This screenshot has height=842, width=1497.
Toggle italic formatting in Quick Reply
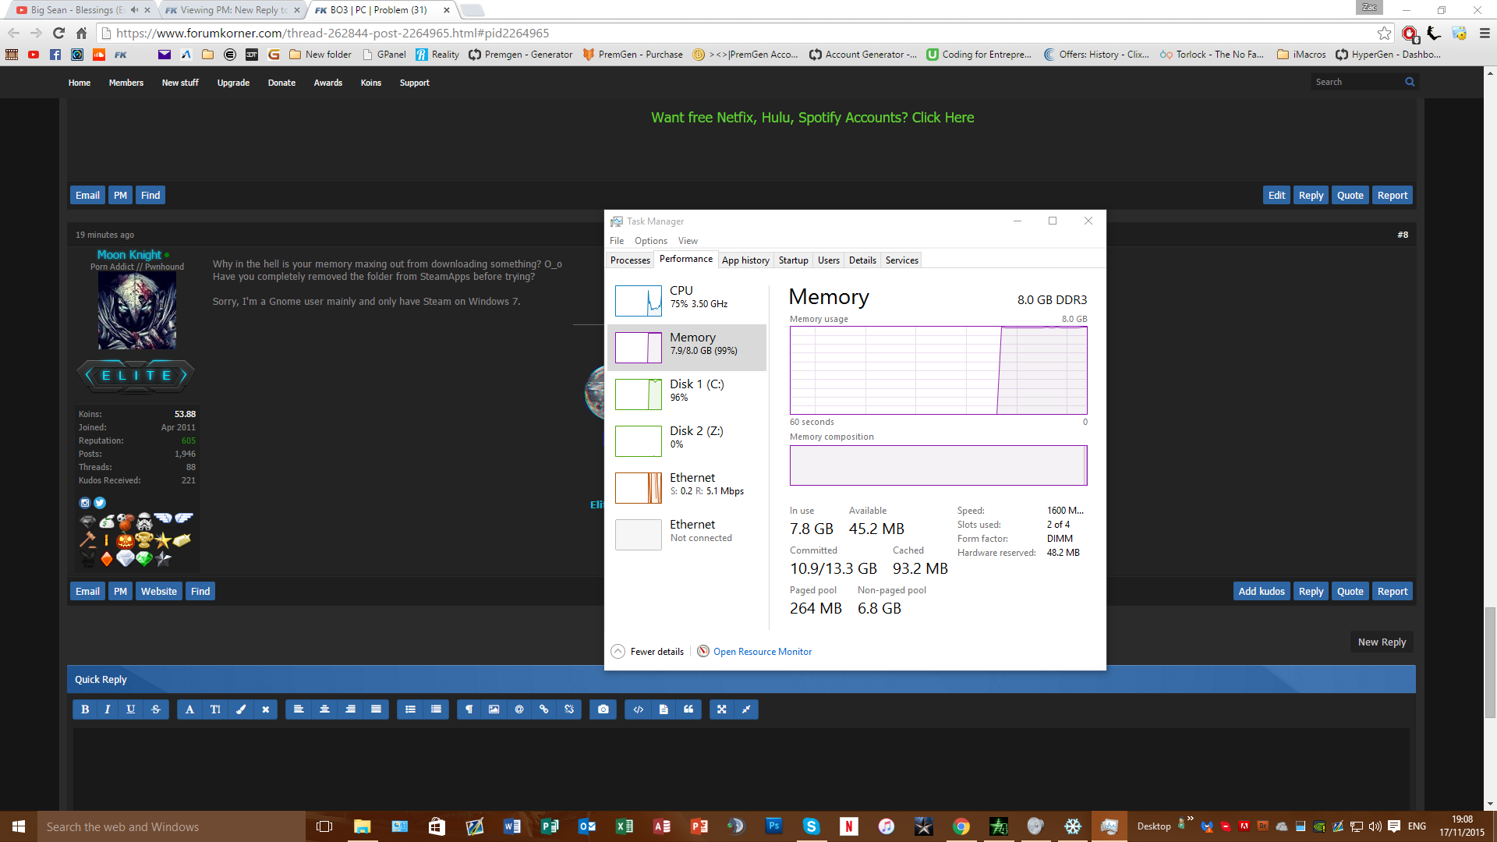[x=108, y=709]
